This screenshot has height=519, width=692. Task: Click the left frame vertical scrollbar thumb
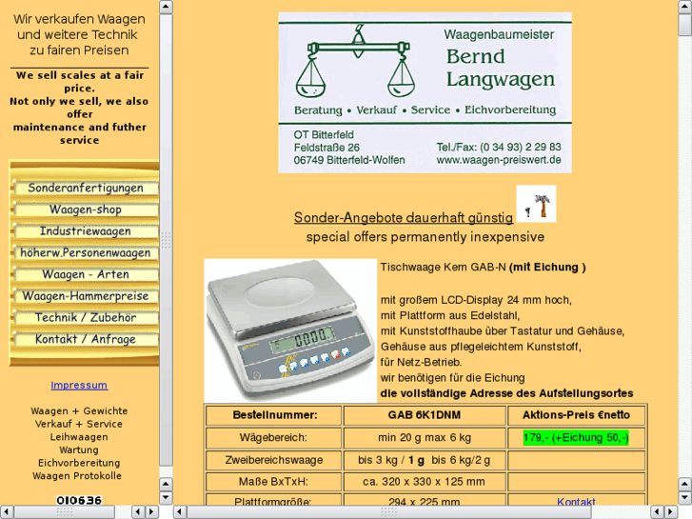click(166, 240)
